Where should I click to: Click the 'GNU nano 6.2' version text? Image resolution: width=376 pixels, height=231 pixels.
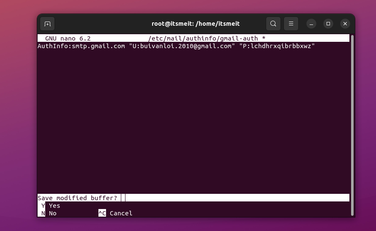[68, 38]
